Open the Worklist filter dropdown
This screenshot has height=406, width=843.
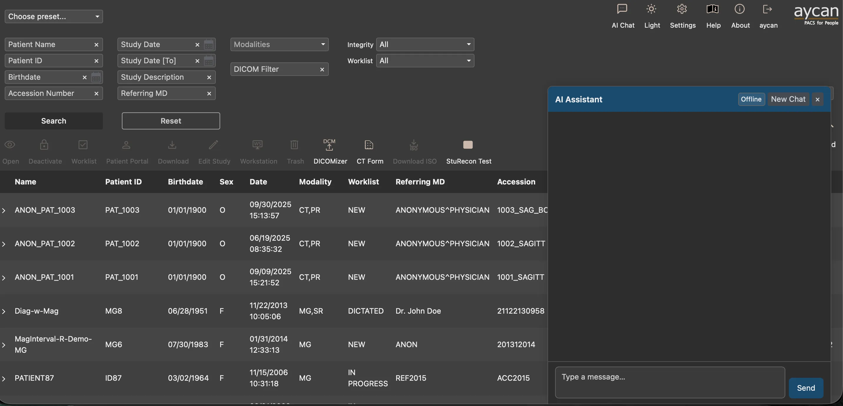(x=425, y=61)
